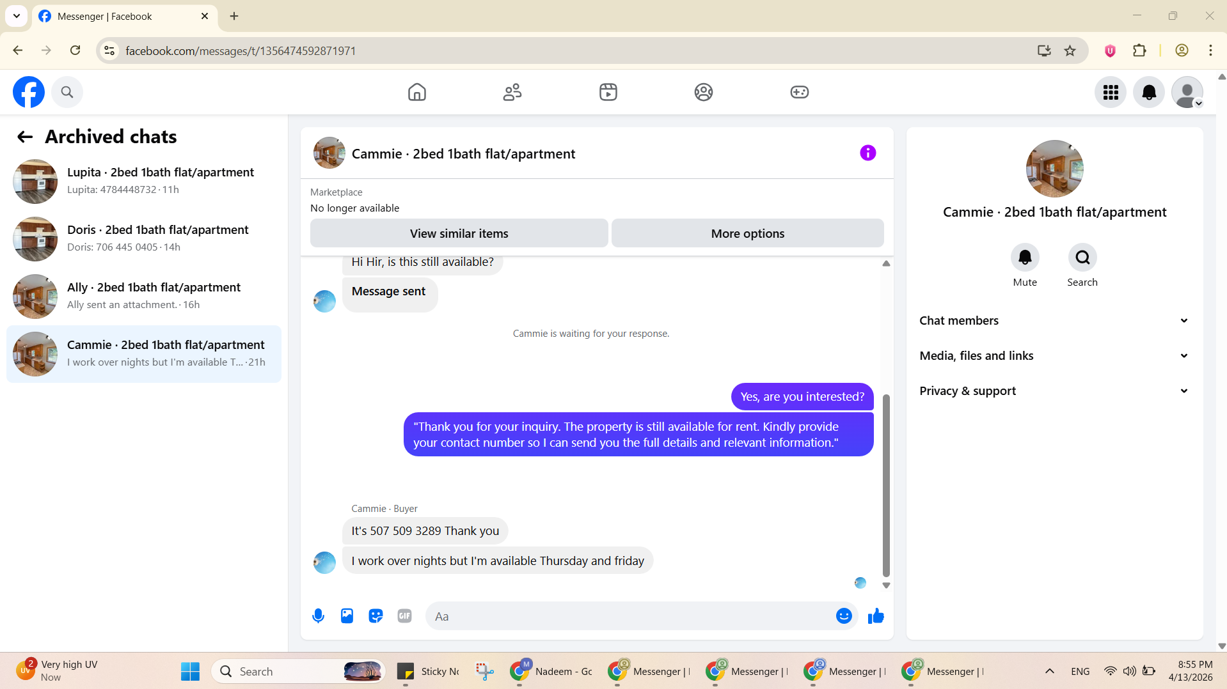Click Cammie's phone number message
This screenshot has width=1227, height=689.
pos(425,531)
